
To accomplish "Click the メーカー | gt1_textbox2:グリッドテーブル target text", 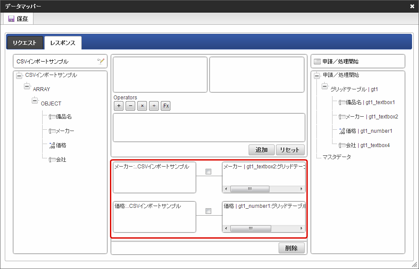I will (x=264, y=167).
